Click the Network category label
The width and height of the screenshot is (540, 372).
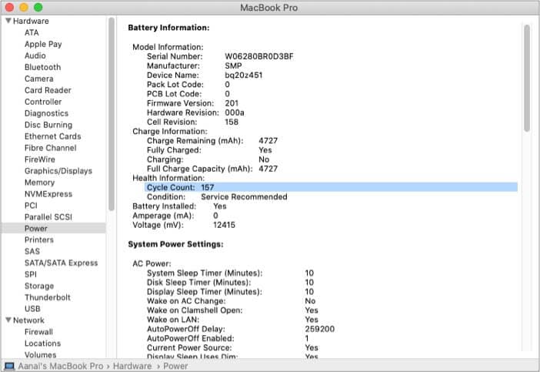[x=28, y=320]
